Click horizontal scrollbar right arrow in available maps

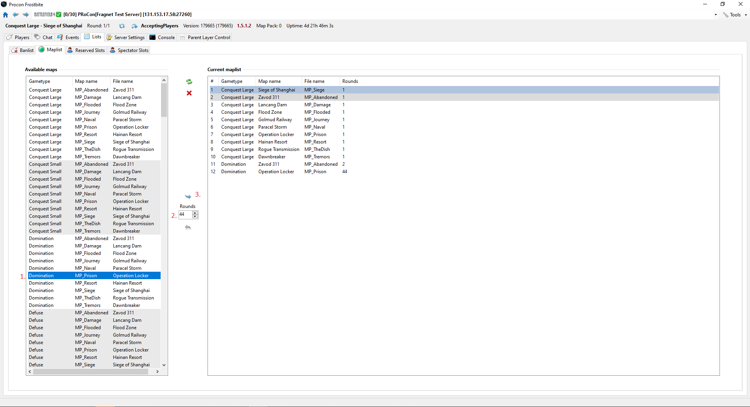[158, 372]
